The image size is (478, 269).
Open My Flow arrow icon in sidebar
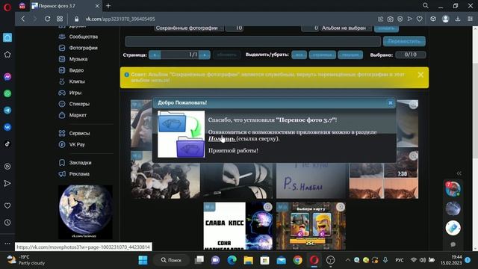(x=7, y=183)
